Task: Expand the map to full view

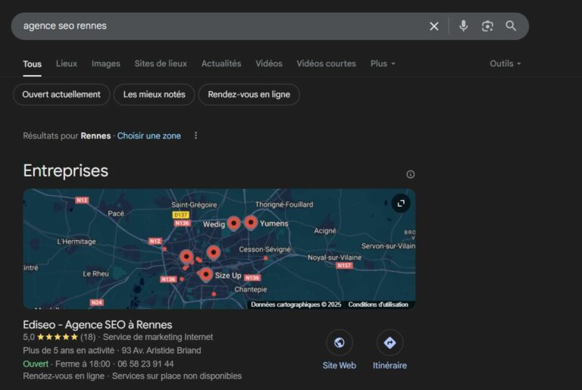Action: tap(401, 204)
